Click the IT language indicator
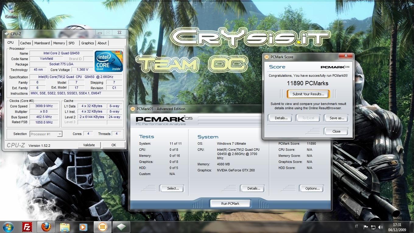 pyautogui.click(x=356, y=227)
